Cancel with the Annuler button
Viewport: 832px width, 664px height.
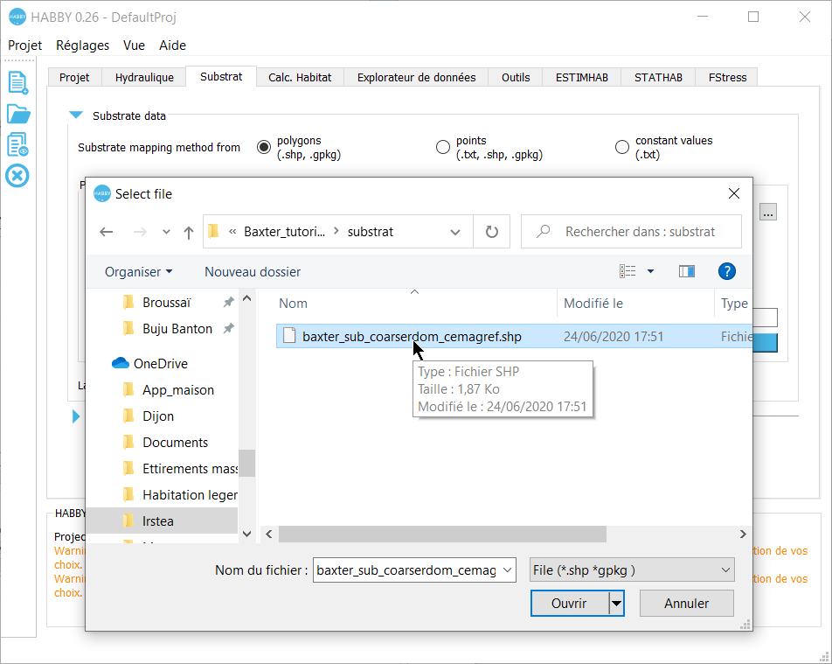(x=686, y=603)
